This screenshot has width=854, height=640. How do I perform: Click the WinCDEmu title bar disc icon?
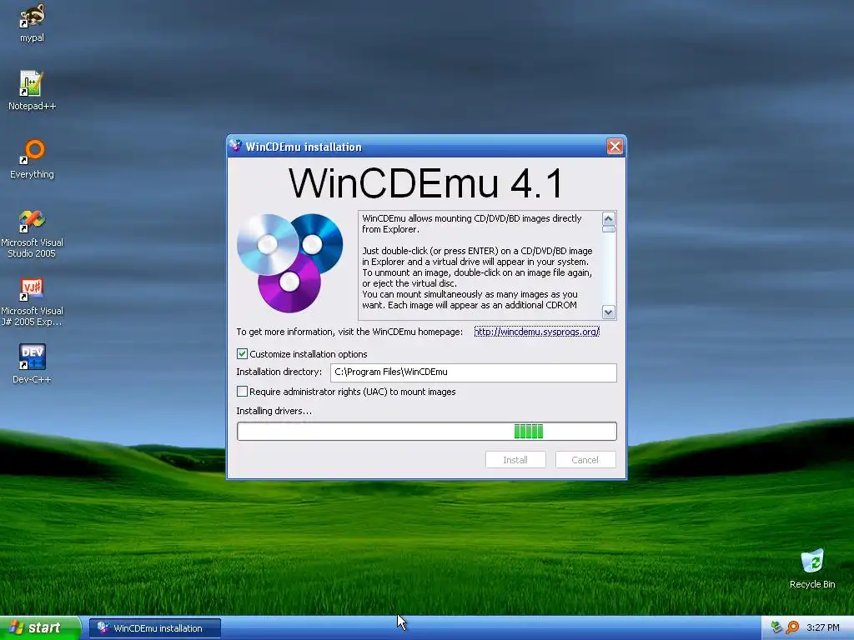[236, 146]
